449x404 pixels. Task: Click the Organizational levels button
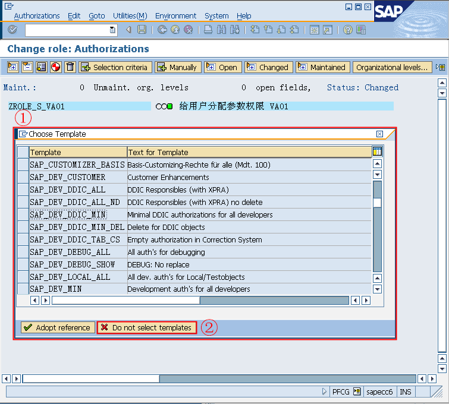pos(392,67)
